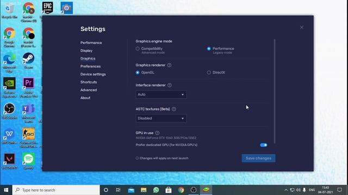This screenshot has height=195, width=348.
Task: Open Cortana circle on the taskbar
Action: point(106,190)
